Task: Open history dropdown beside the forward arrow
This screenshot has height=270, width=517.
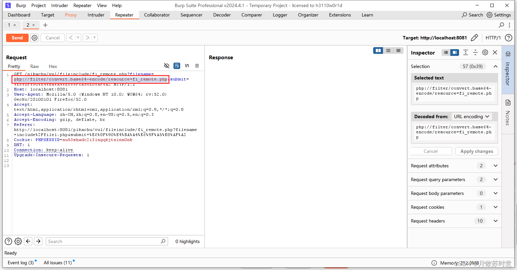Action: tap(95, 38)
